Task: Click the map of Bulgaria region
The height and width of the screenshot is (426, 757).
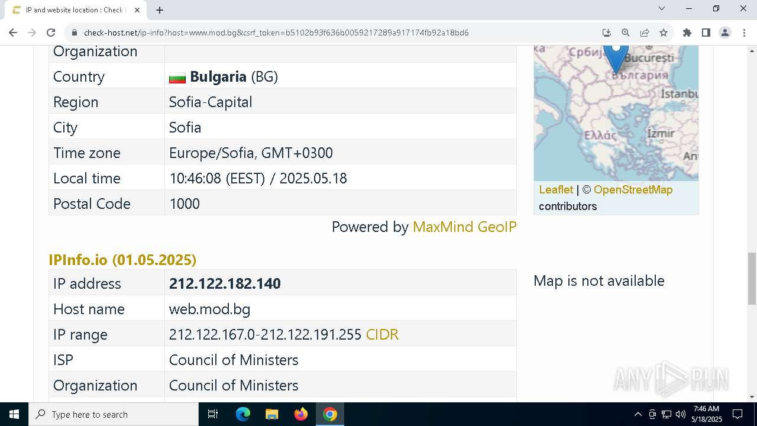Action: (x=616, y=113)
